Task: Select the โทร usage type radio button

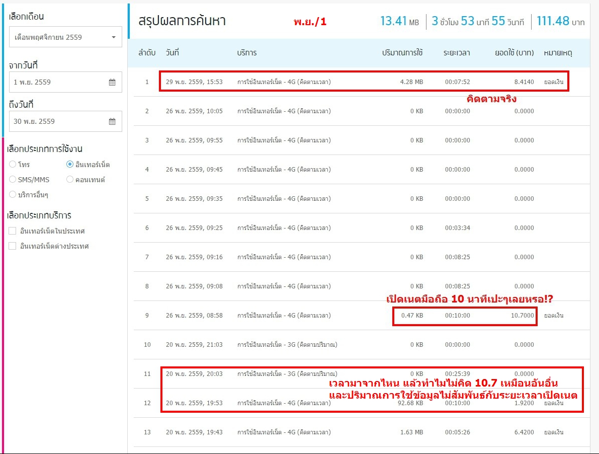Action: pyautogui.click(x=13, y=164)
